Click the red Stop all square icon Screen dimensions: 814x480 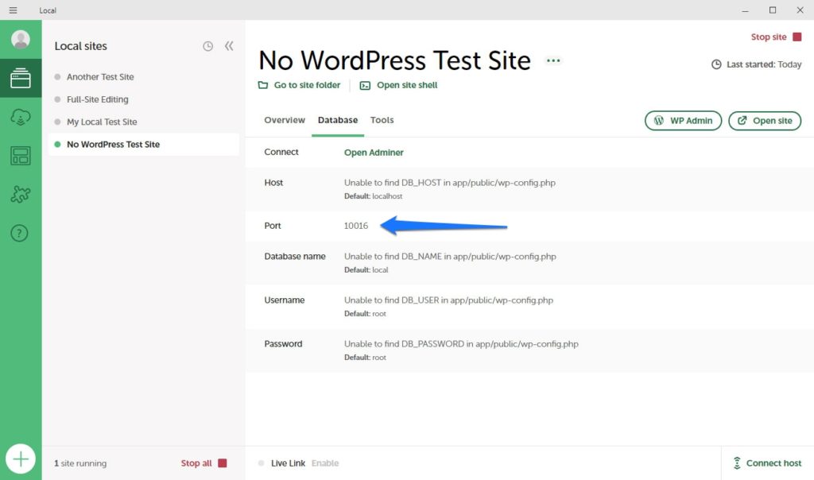(223, 463)
